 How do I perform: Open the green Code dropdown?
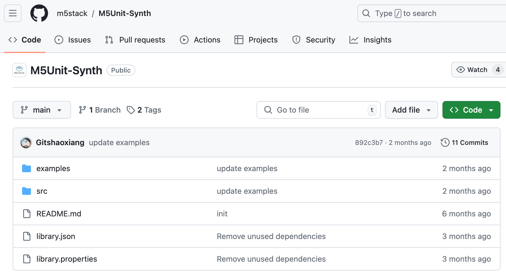pyautogui.click(x=471, y=110)
